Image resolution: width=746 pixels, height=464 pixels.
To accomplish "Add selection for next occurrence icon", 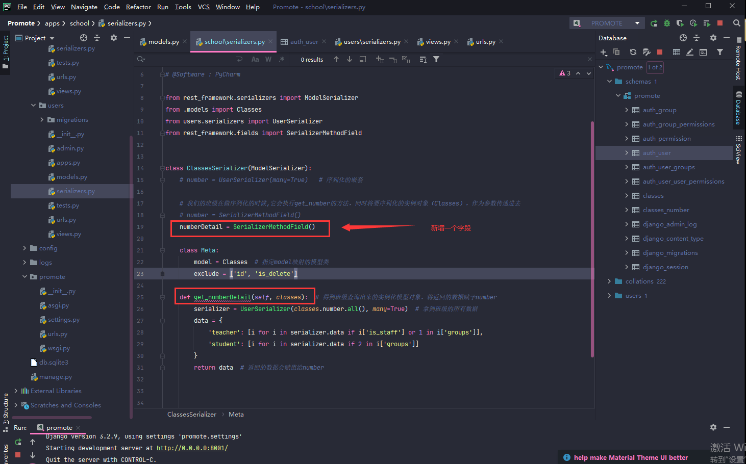I will click(380, 59).
